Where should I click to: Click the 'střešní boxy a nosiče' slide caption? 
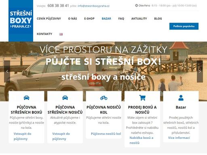(x=103, y=77)
